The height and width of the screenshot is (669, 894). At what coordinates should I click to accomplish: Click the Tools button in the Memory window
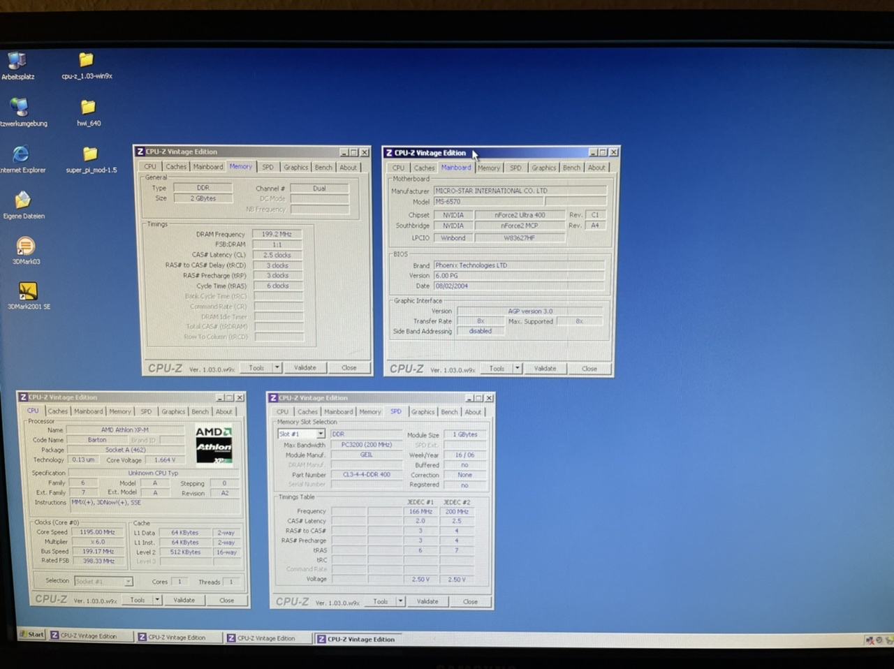(x=256, y=367)
